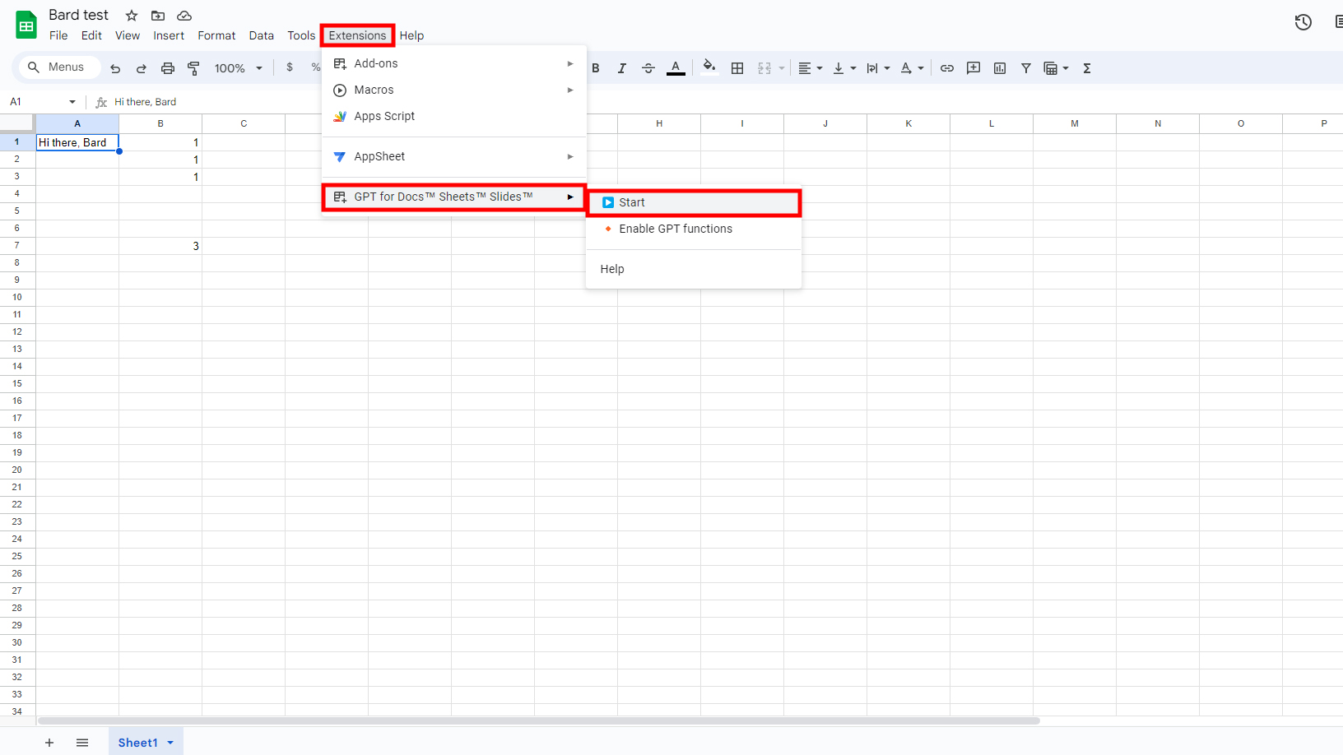Screen dimensions: 1343x755
Task: Open the File menu
Action: click(x=58, y=35)
